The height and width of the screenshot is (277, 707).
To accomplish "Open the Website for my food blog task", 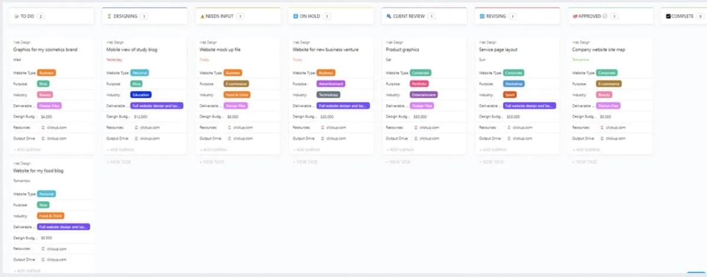I will tap(38, 171).
